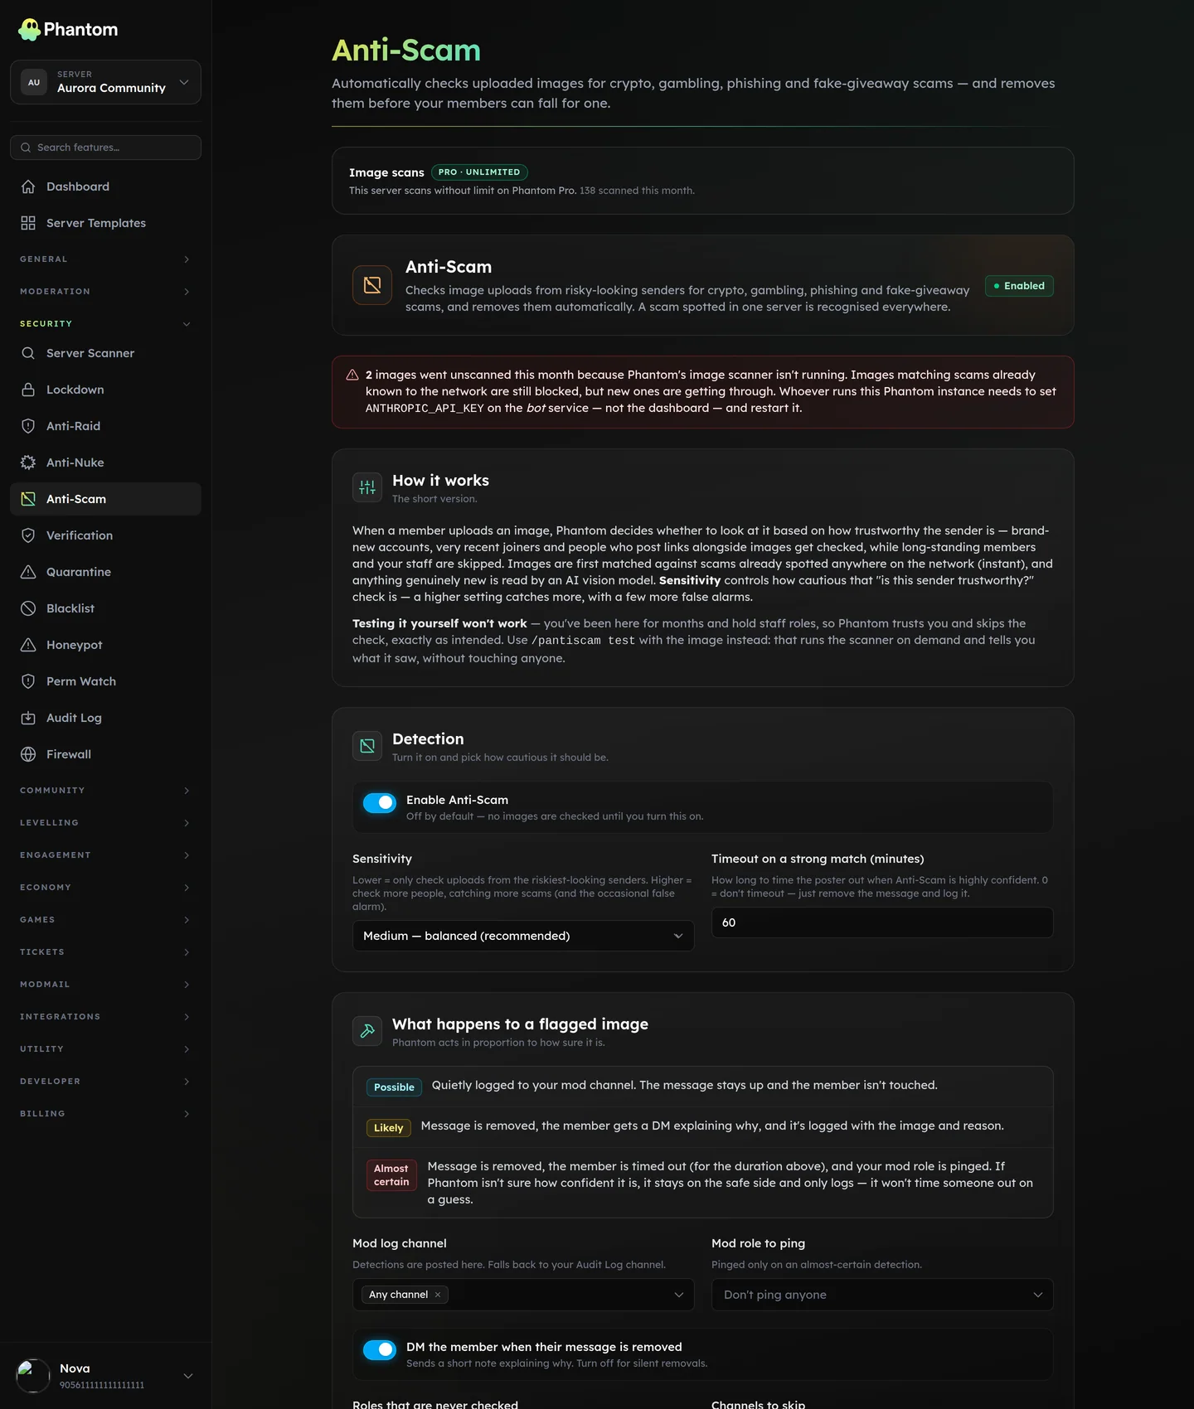Click the Quarantine warning triangle icon
This screenshot has height=1409, width=1194.
click(28, 572)
